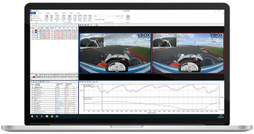Toggle the checked Delta-T channel checkbox
Image resolution: width=254 pixels, height=134 pixels.
pos(33,97)
